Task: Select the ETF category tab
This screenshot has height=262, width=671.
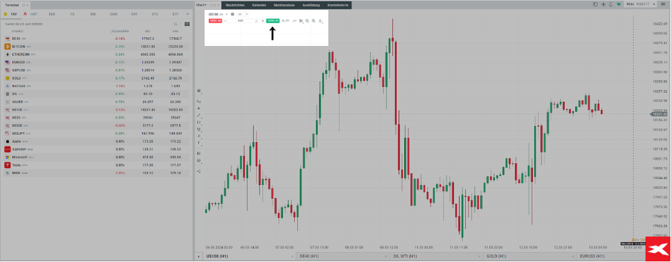Action: [175, 14]
